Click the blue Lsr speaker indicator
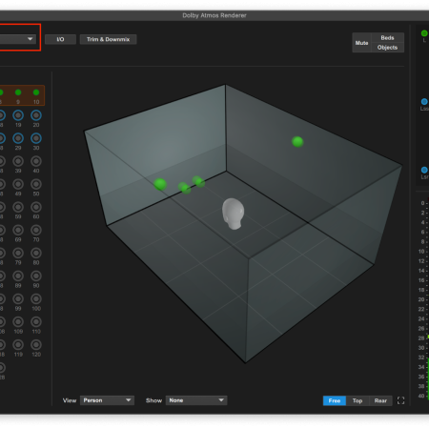Screen dimensions: 429x429 click(424, 170)
